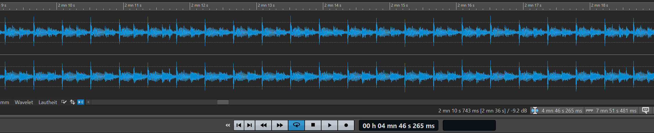The image size is (654, 133).
Task: Switch to the Lautheit tab
Action: pyautogui.click(x=48, y=102)
